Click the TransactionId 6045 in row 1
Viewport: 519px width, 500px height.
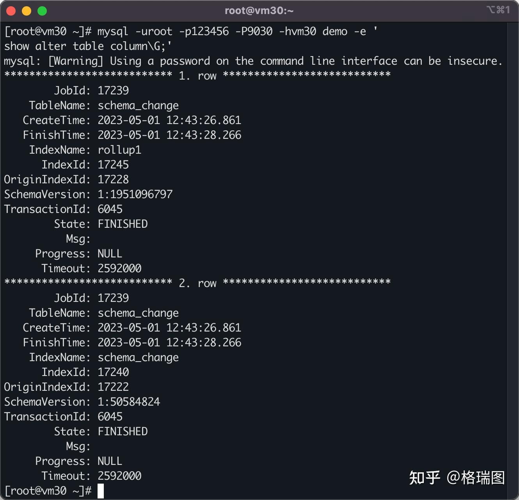tap(110, 209)
